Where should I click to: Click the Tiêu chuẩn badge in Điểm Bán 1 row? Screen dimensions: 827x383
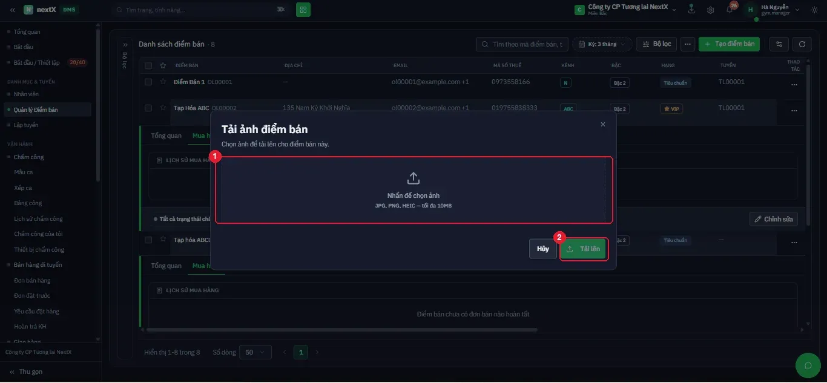(675, 83)
